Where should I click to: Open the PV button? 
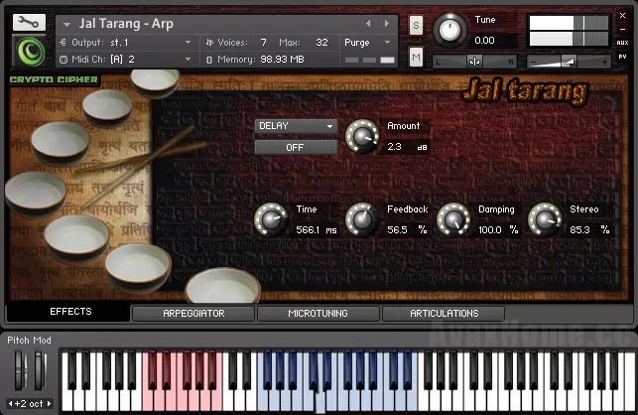[622, 57]
